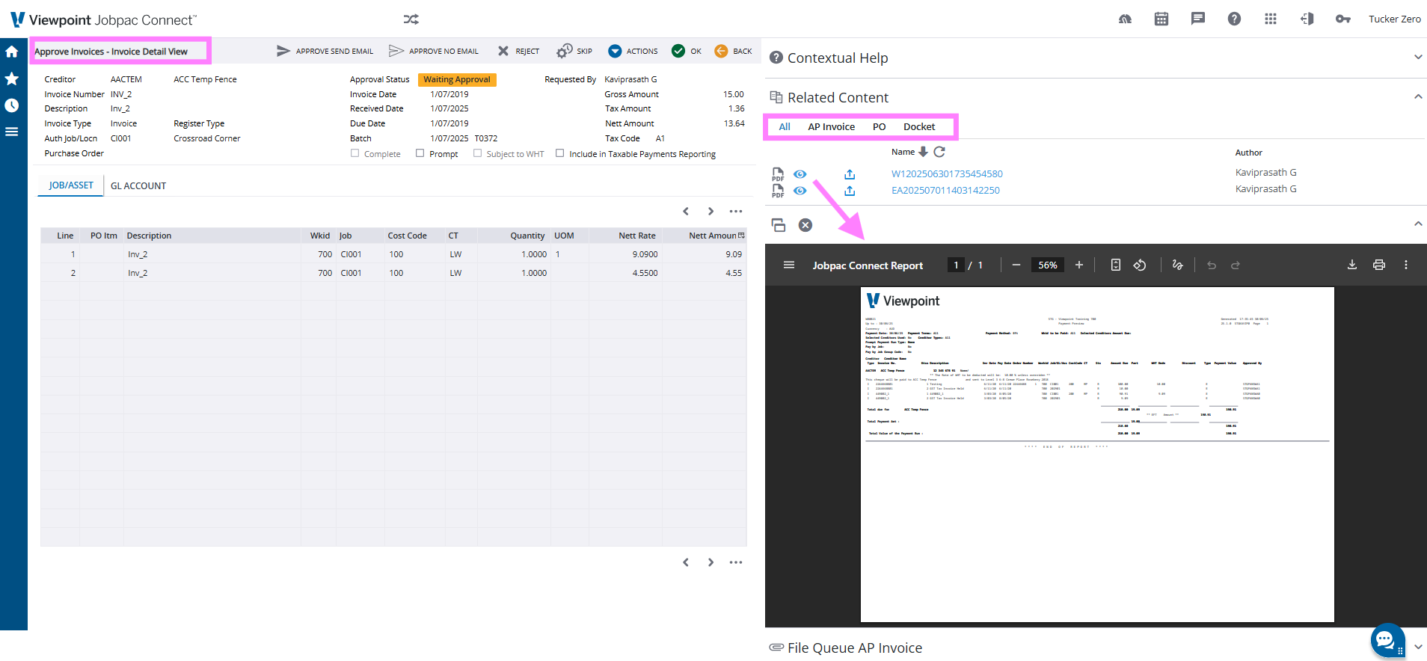Skip this invoice

pyautogui.click(x=574, y=51)
